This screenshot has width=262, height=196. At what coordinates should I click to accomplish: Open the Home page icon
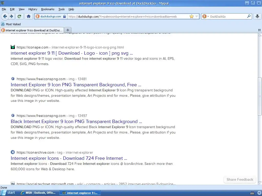coord(29,16)
